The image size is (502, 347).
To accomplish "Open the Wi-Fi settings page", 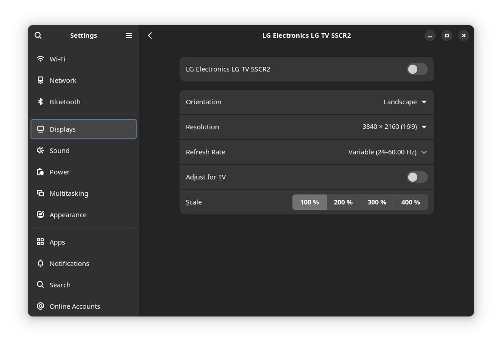I will pos(83,59).
